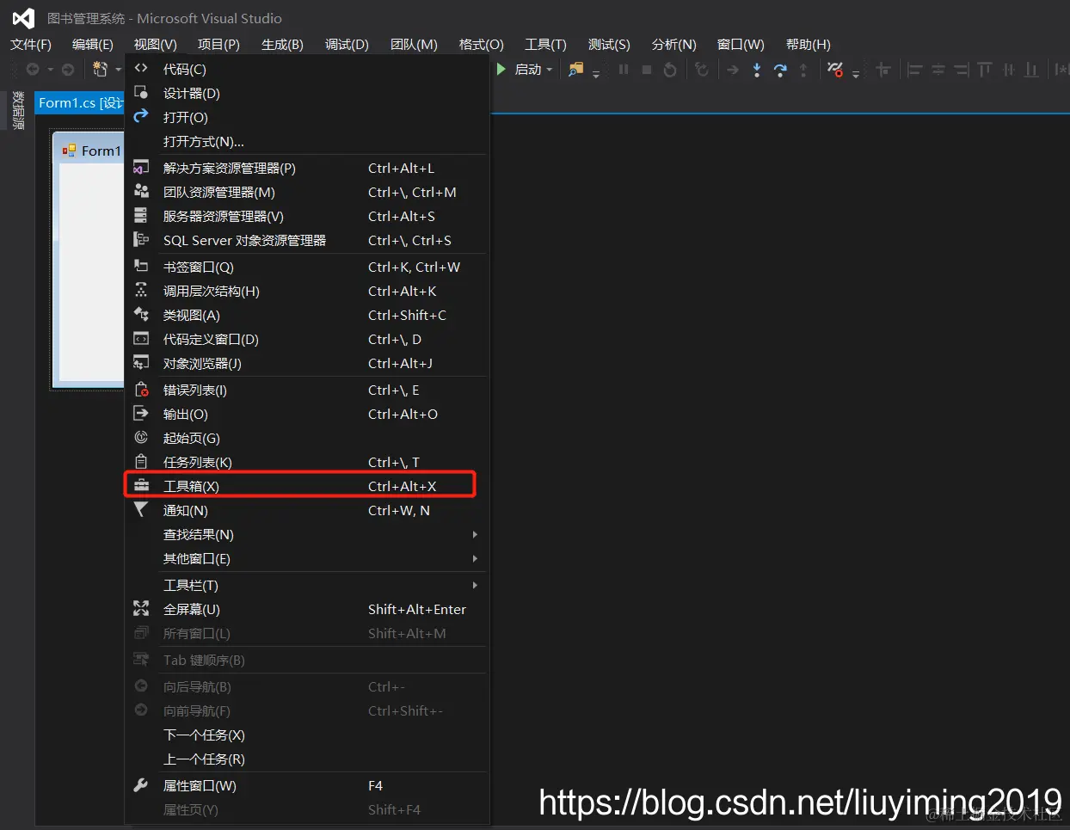
Task: Open the 格式(O) menu
Action: click(480, 44)
